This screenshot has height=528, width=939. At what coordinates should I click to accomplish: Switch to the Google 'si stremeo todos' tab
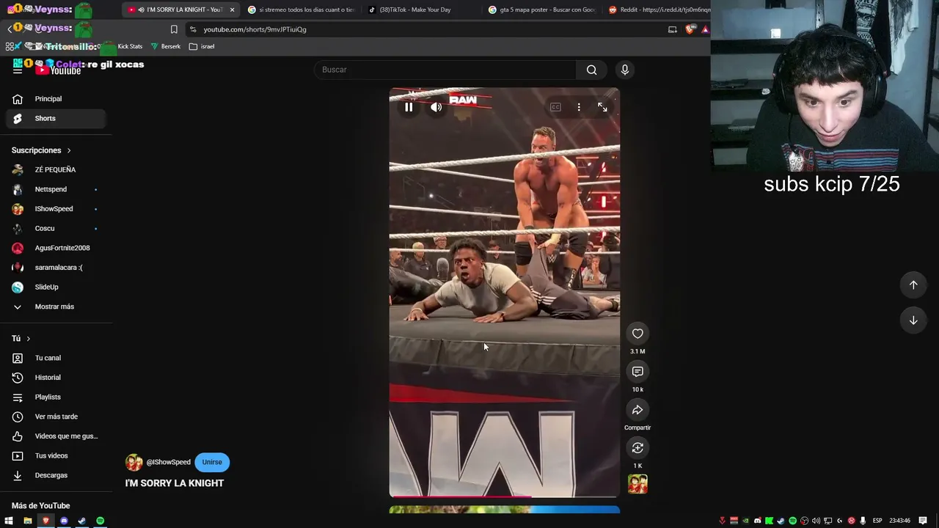(301, 10)
